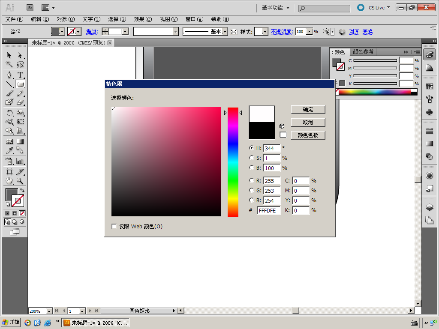
Task: Switch to the 颜色参考 tab
Action: [x=363, y=52]
